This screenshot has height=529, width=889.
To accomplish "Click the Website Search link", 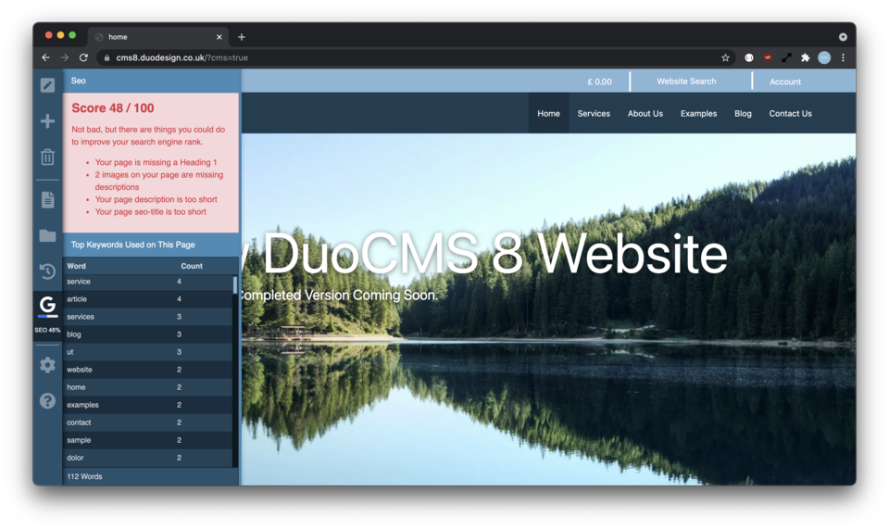I will point(686,82).
